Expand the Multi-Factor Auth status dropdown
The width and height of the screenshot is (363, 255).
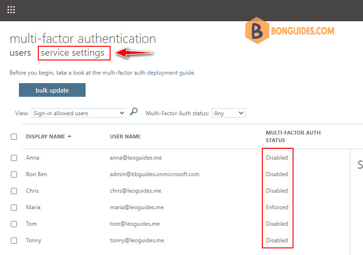click(229, 113)
